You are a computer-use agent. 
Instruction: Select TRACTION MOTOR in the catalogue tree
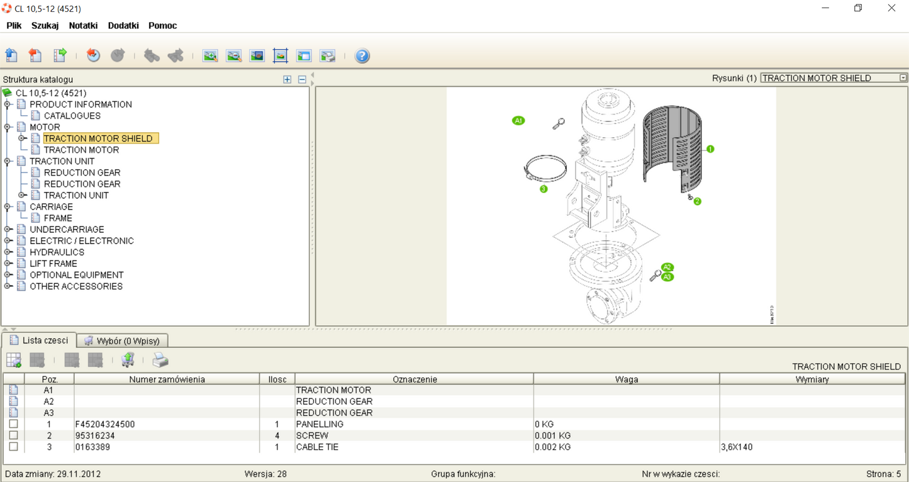coord(81,150)
